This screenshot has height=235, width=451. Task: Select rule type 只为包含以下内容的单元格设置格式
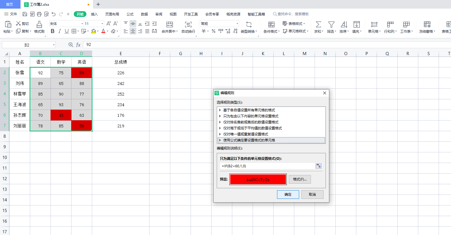click(251, 116)
